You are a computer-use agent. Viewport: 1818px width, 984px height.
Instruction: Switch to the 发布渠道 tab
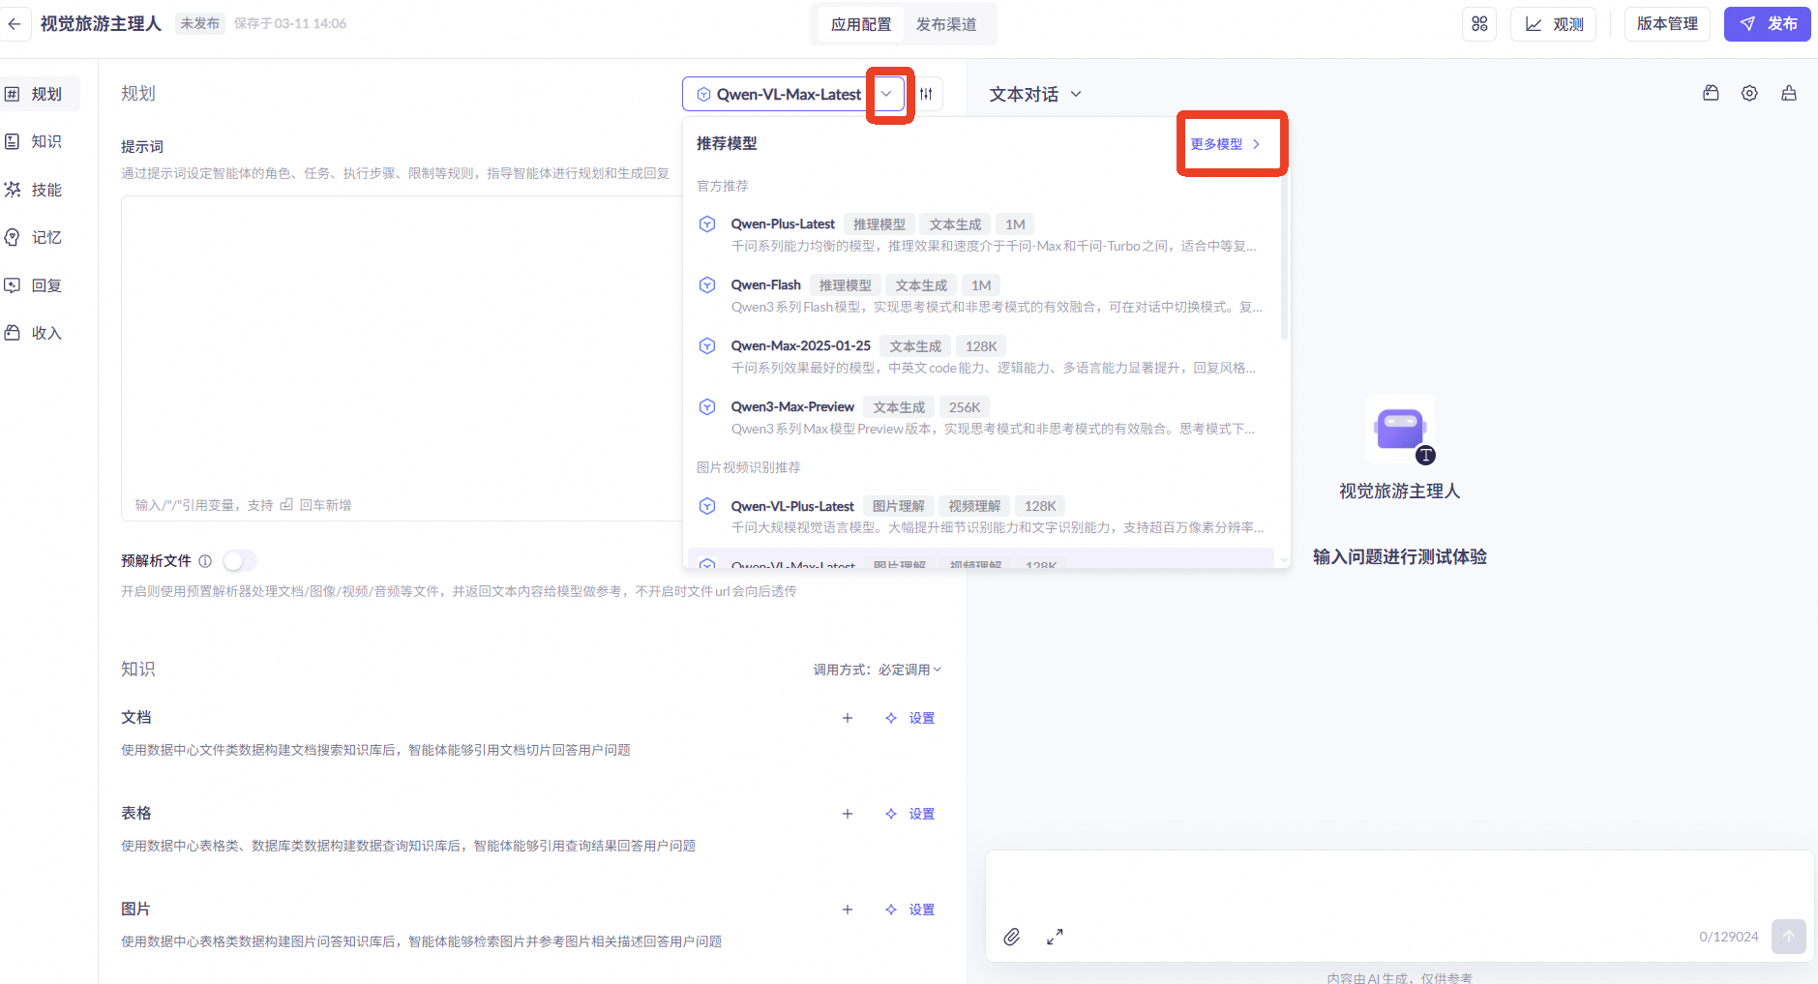tap(946, 24)
